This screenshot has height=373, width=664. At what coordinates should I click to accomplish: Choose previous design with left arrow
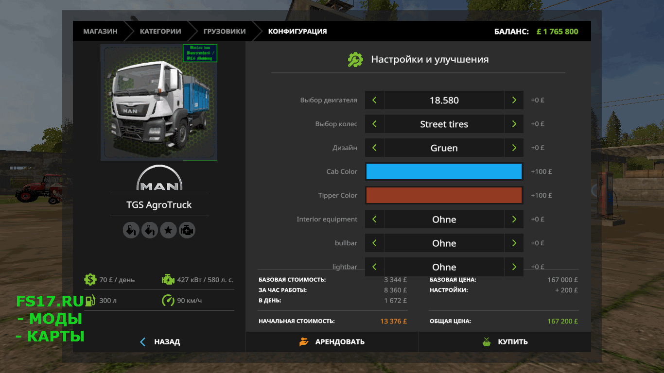374,148
